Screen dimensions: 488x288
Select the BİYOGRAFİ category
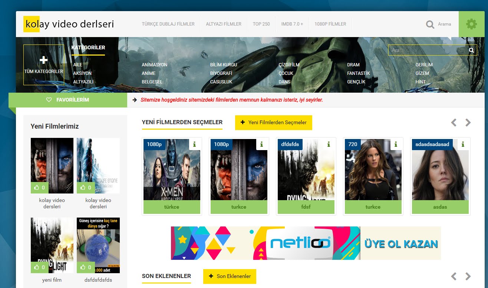tap(221, 73)
